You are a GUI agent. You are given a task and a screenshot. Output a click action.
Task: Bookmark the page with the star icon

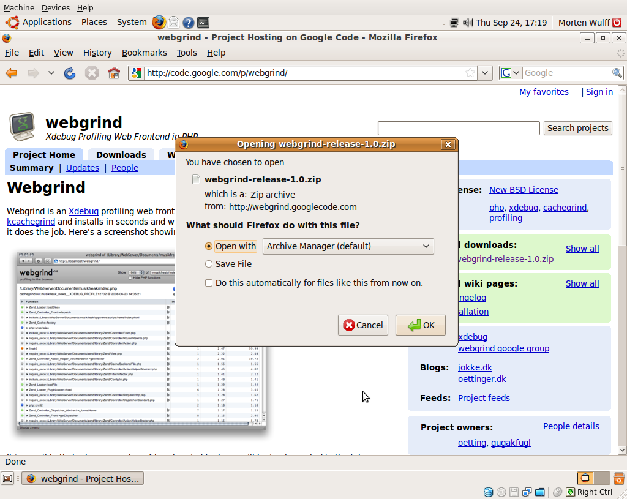(x=470, y=73)
